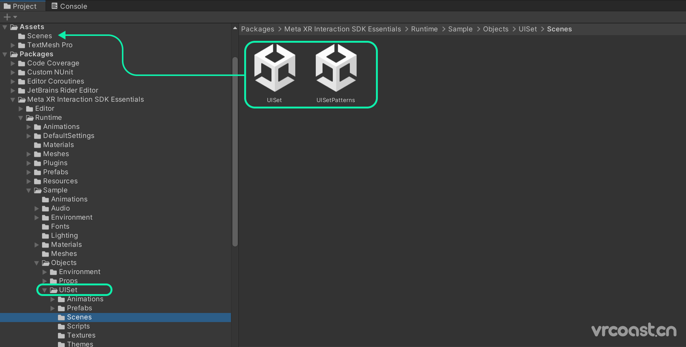Go to Runtime in the breadcrumb
Image resolution: width=686 pixels, height=347 pixels.
coord(424,29)
